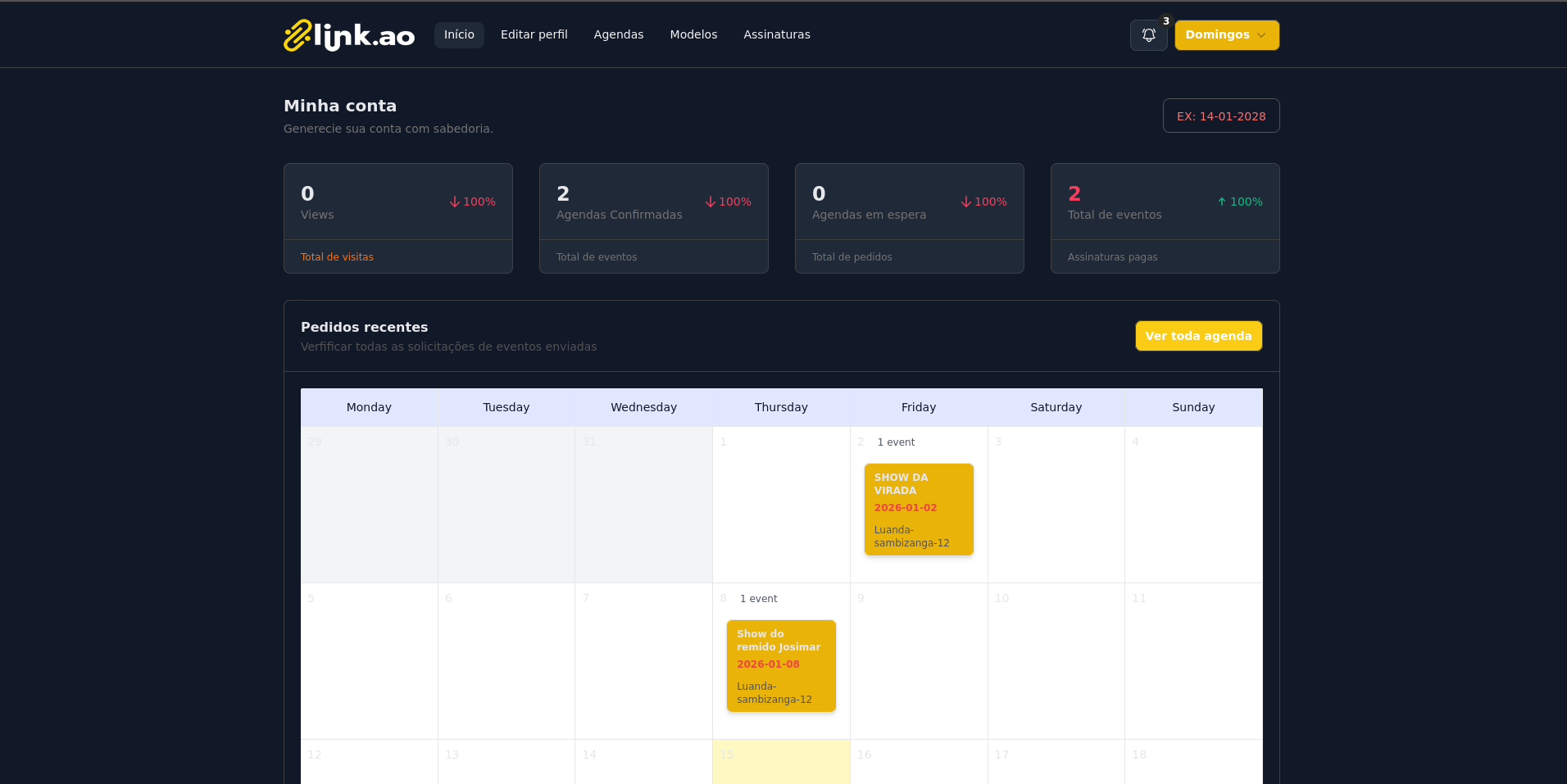Navigate to Agendas in the navbar
1567x784 pixels.
[x=618, y=34]
